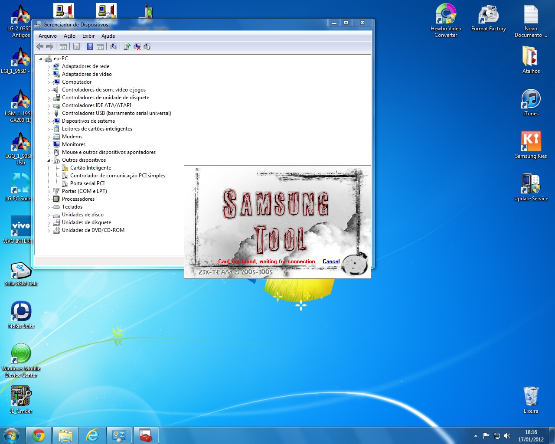Select Dispositivos de sistema entry
This screenshot has width=555, height=444.
coord(88,121)
